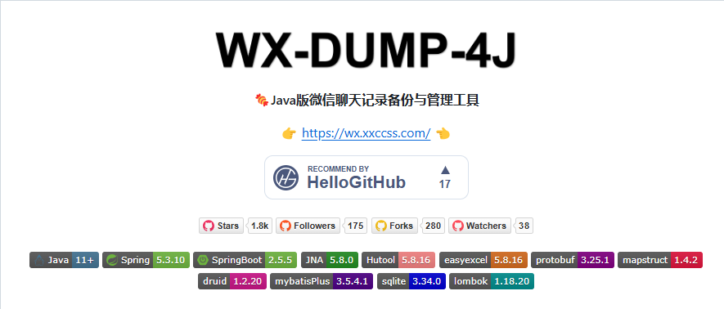Image resolution: width=724 pixels, height=309 pixels.
Task: Click the Watchers count 38
Action: coord(524,226)
